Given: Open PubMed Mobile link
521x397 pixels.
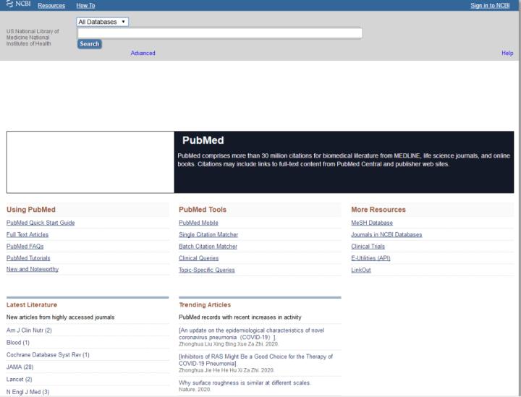Looking at the screenshot, I should (x=198, y=223).
